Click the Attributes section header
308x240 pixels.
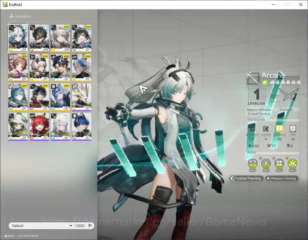256,119
